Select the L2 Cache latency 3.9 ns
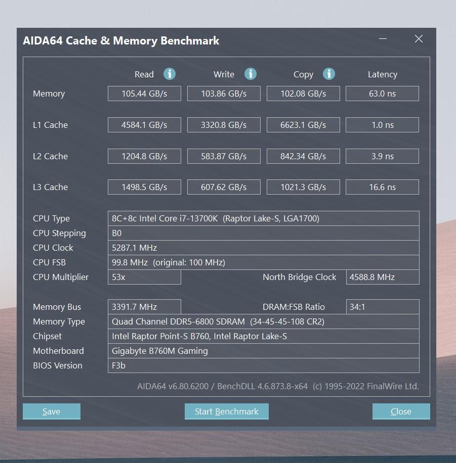 pyautogui.click(x=383, y=156)
